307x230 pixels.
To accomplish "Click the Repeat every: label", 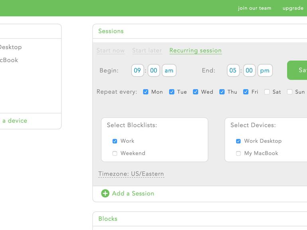I will [117, 92].
